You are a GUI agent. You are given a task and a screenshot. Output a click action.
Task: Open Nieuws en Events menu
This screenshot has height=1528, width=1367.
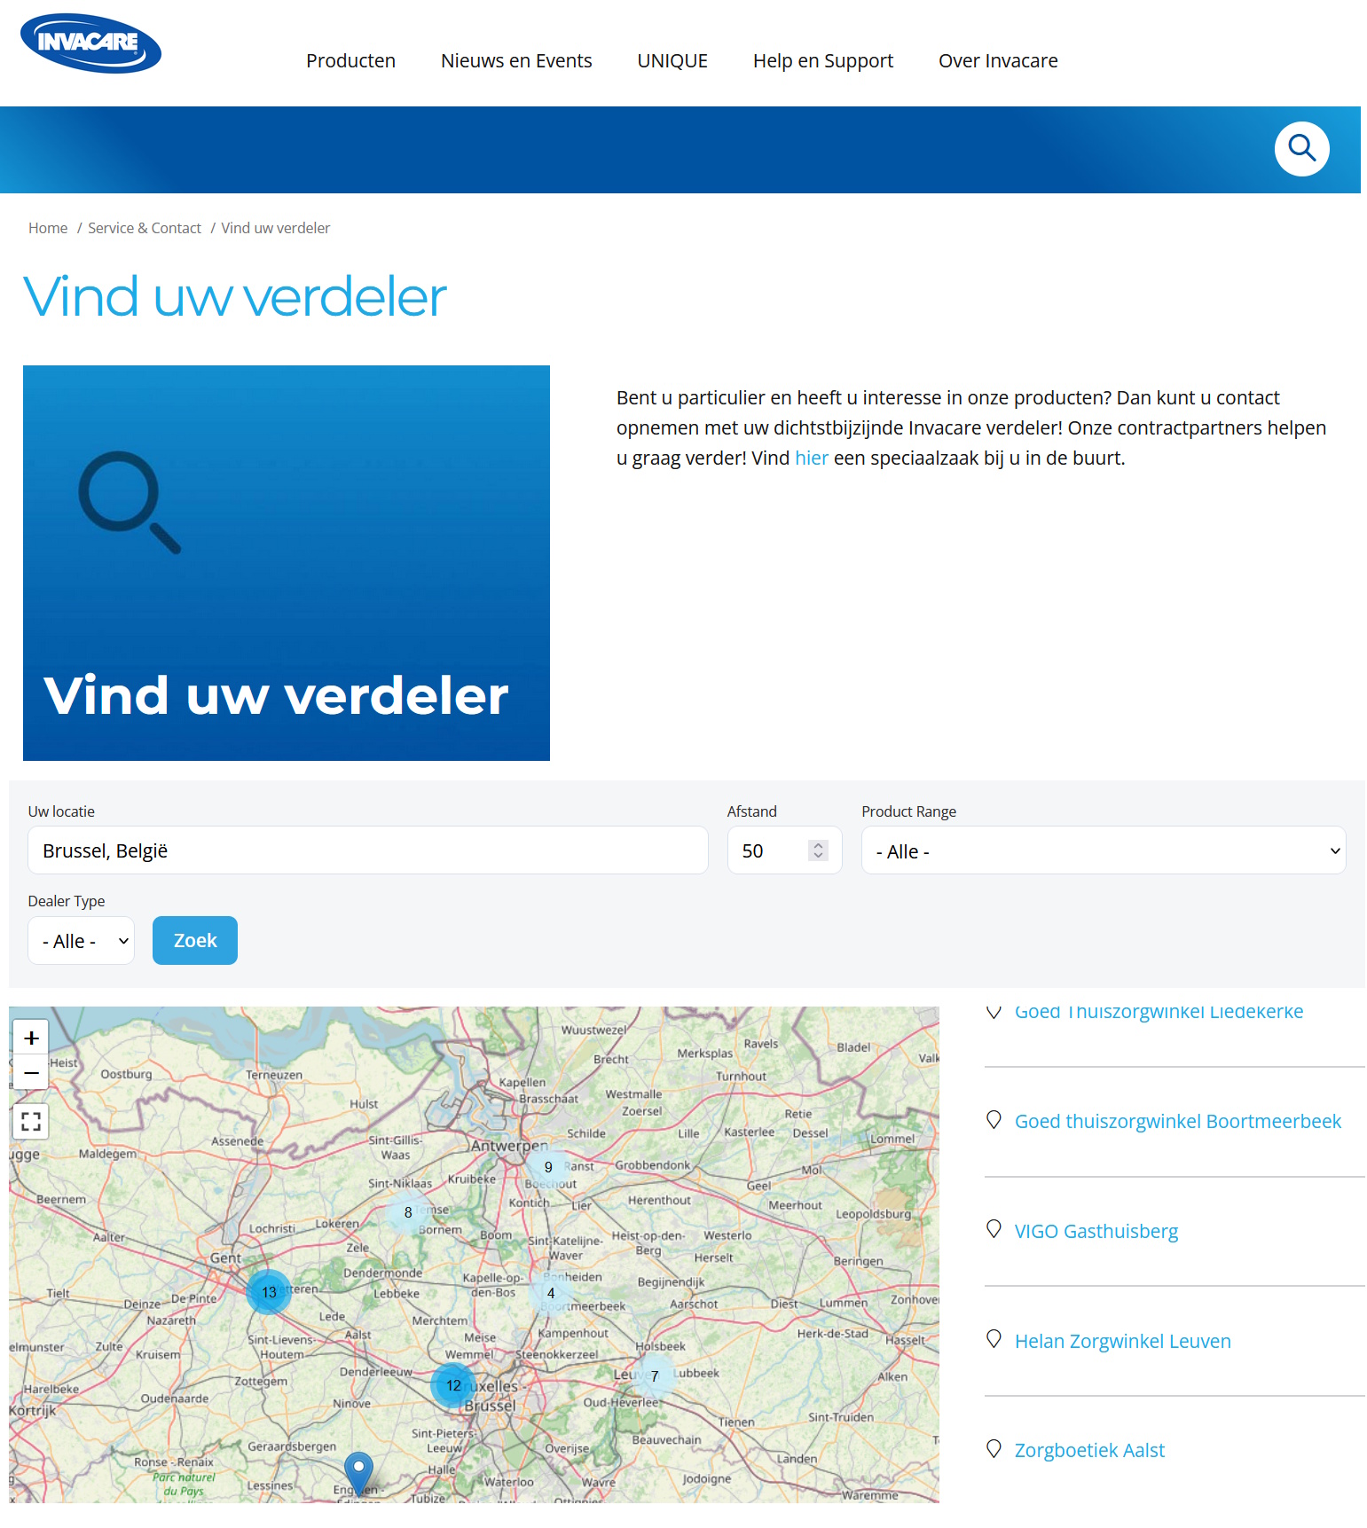(516, 61)
